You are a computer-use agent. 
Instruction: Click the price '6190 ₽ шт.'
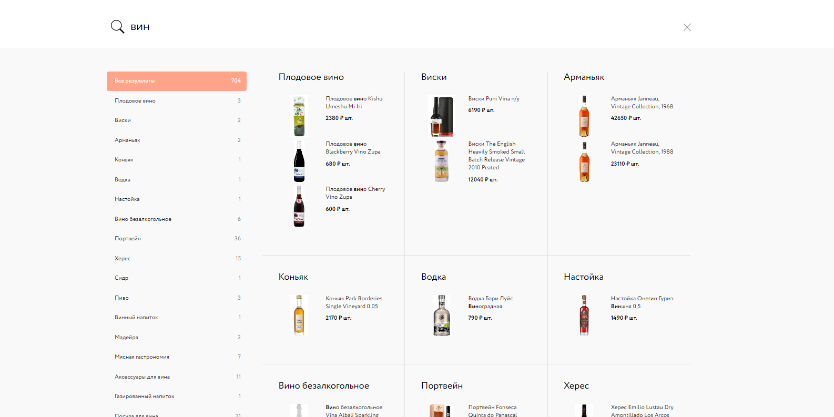pyautogui.click(x=481, y=110)
